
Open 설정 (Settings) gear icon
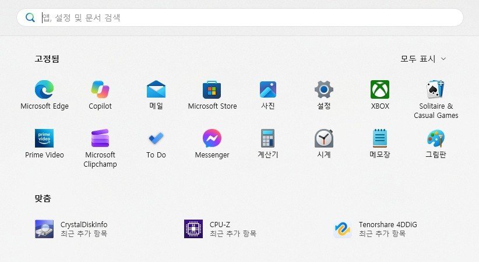(324, 89)
